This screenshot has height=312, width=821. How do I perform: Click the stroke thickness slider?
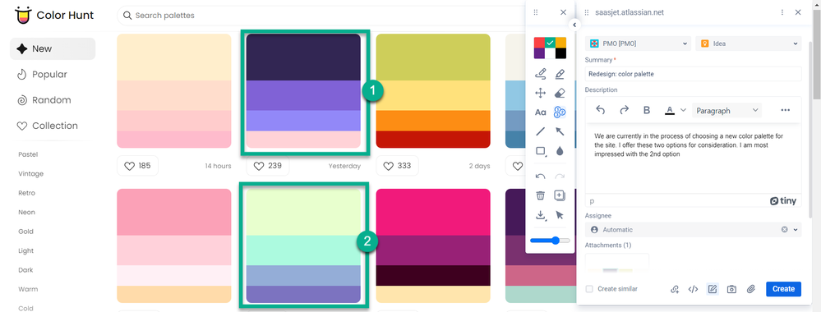point(550,241)
